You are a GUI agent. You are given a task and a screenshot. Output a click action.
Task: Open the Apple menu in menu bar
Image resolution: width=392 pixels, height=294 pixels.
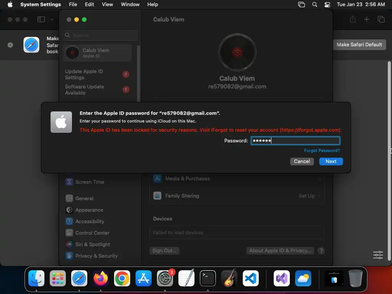tap(10, 4)
